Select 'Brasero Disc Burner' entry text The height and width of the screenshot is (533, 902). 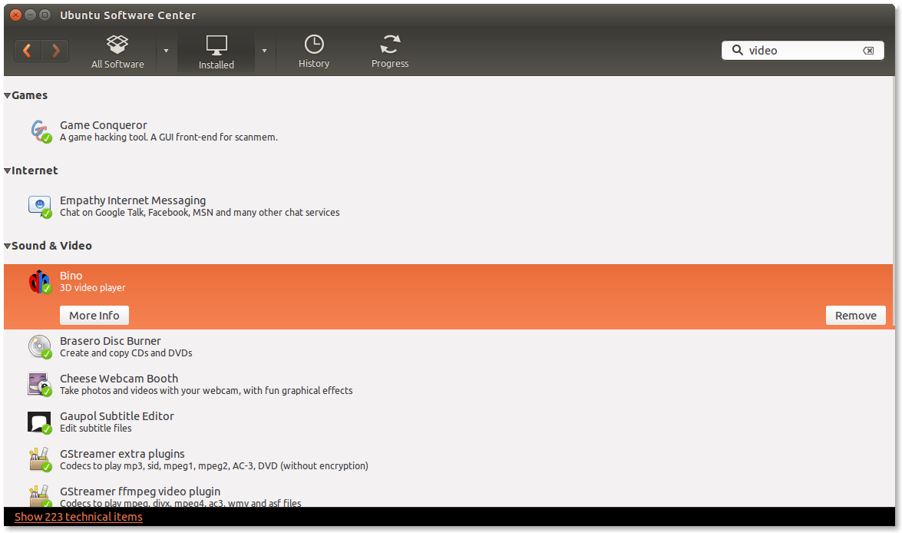pyautogui.click(x=111, y=341)
